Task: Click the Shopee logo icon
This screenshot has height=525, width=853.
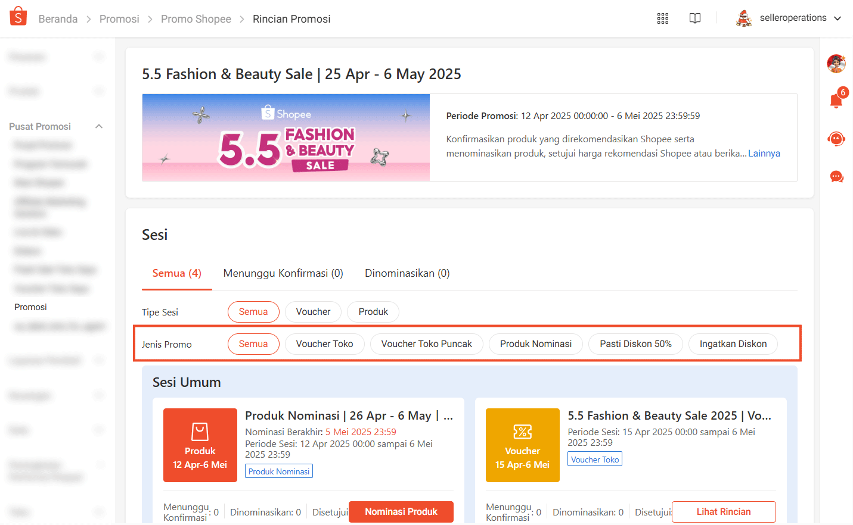Action: pyautogui.click(x=18, y=17)
